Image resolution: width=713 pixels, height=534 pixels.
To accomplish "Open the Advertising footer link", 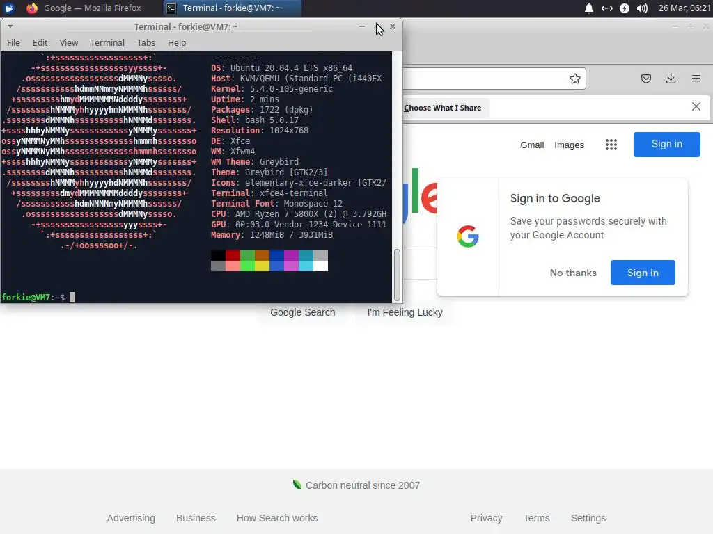I will click(131, 518).
